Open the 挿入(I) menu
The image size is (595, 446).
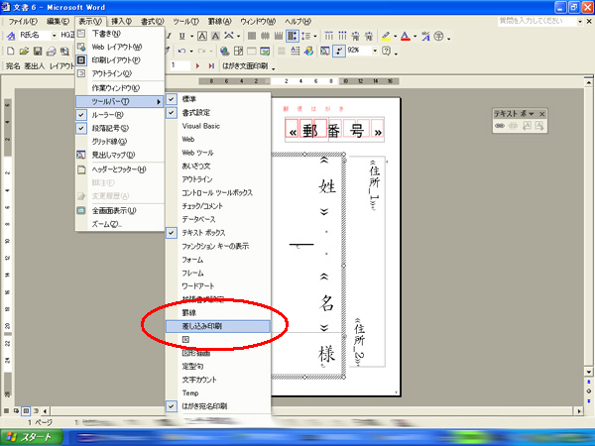(121, 22)
